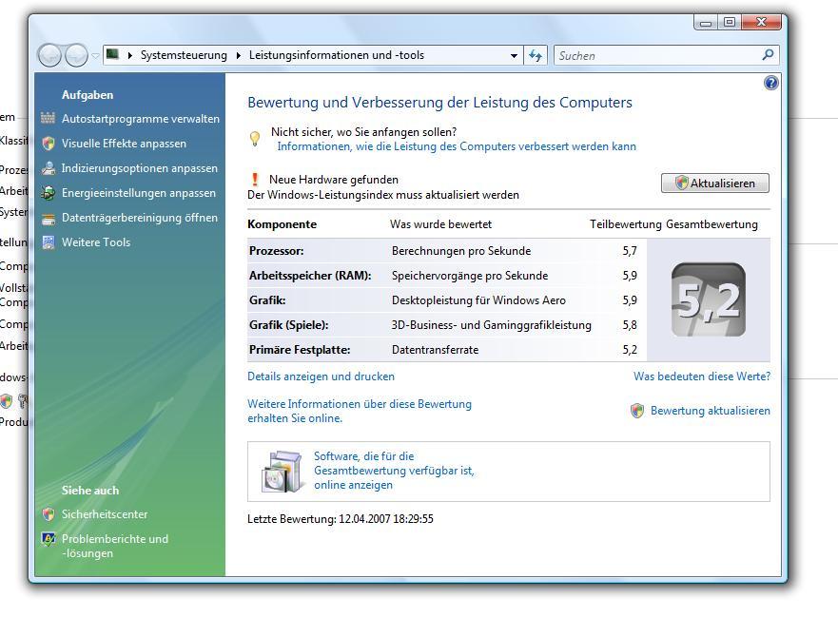This screenshot has width=838, height=618.
Task: Click the Problemberichte und -lösungen icon
Action: (49, 539)
